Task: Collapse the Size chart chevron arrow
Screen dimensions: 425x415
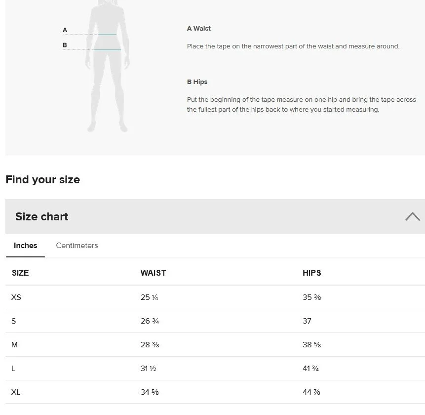Action: (412, 216)
